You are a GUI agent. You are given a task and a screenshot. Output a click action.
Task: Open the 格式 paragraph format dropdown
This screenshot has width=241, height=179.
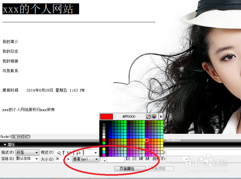(27, 153)
